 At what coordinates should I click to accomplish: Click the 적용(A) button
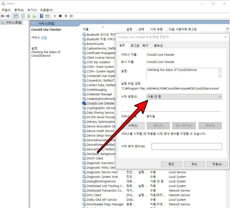point(217,164)
